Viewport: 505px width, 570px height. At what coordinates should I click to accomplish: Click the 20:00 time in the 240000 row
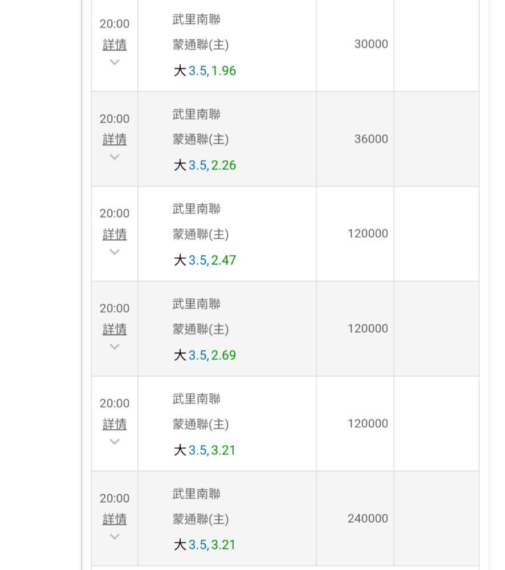[x=115, y=498]
